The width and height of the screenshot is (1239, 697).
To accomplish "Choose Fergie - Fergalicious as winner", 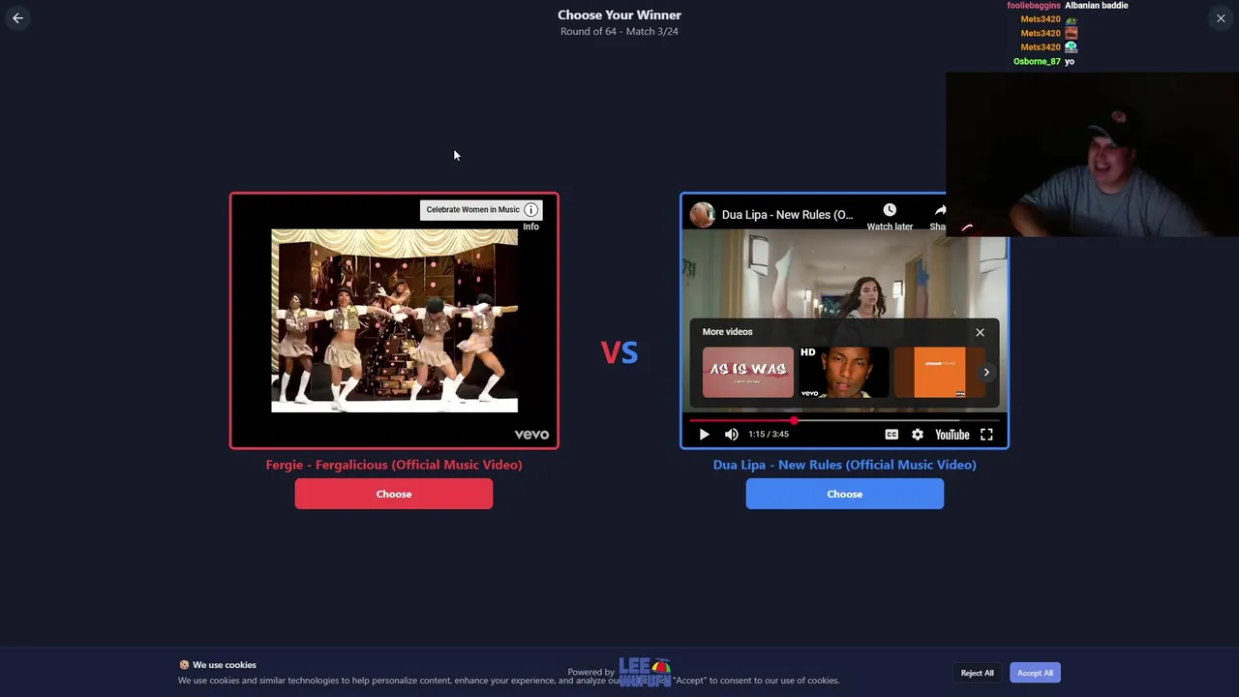I will coord(394,494).
